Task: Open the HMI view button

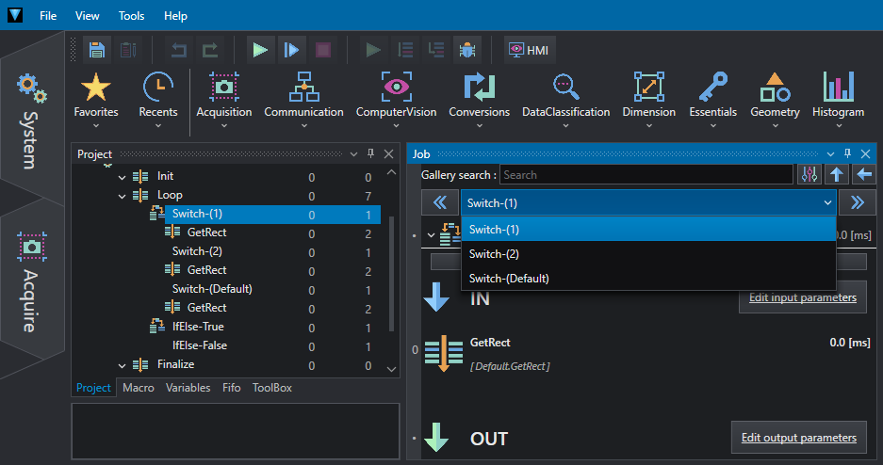Action: tap(530, 50)
